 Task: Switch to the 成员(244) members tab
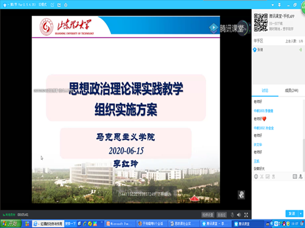point(292,91)
